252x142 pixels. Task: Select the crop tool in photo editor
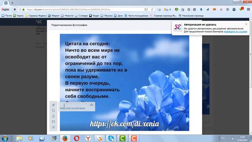54,110
